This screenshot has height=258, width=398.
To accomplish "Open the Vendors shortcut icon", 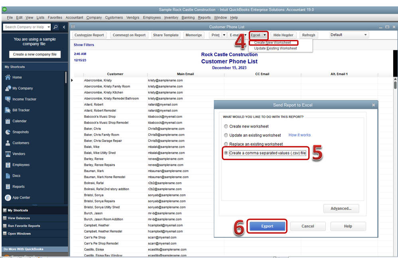I will 8,154.
